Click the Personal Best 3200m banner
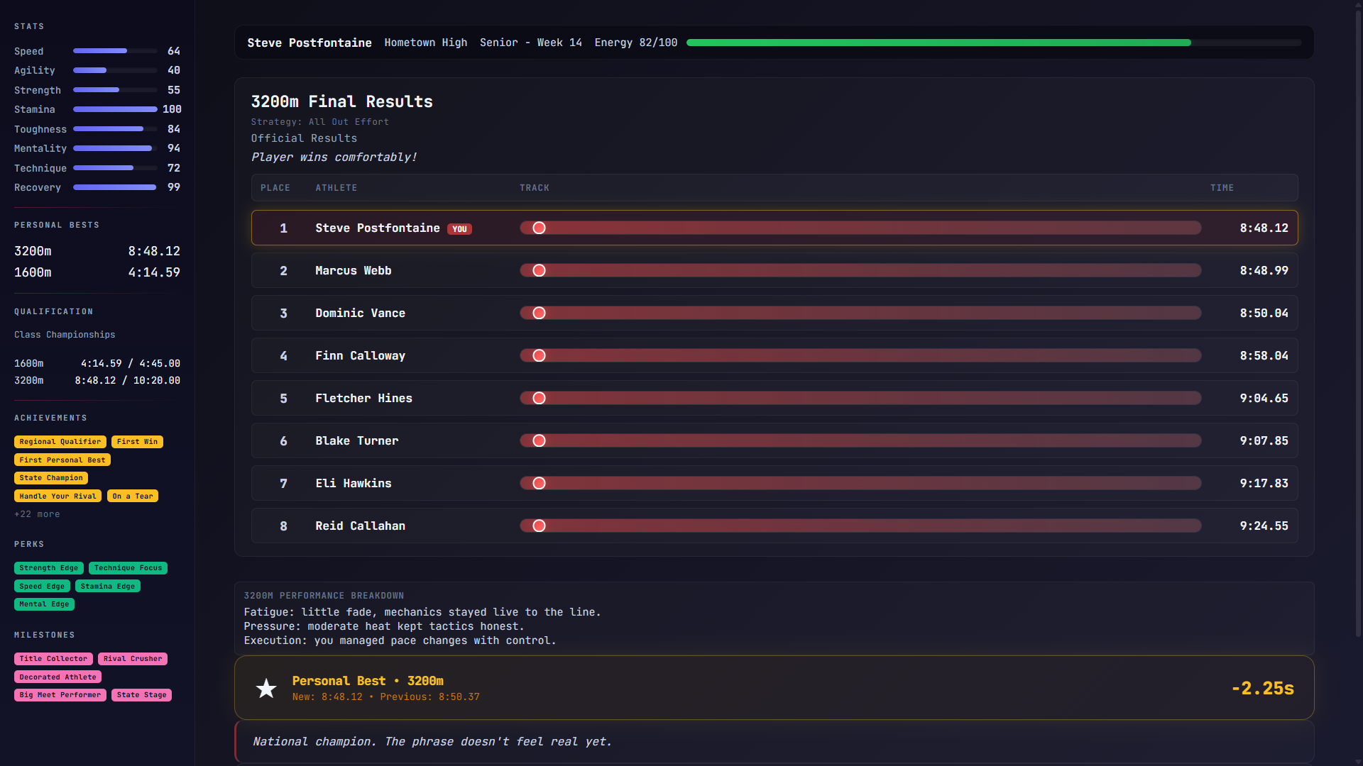Viewport: 1363px width, 766px height. point(774,687)
